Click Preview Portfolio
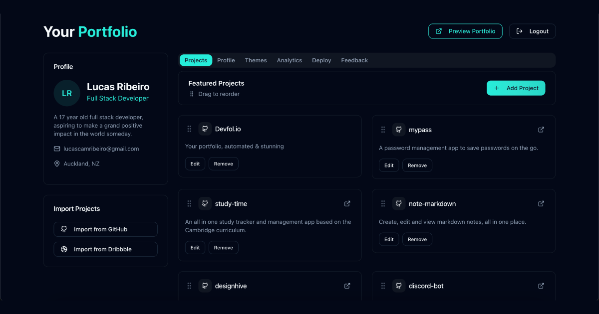Image resolution: width=599 pixels, height=314 pixels. click(465, 31)
